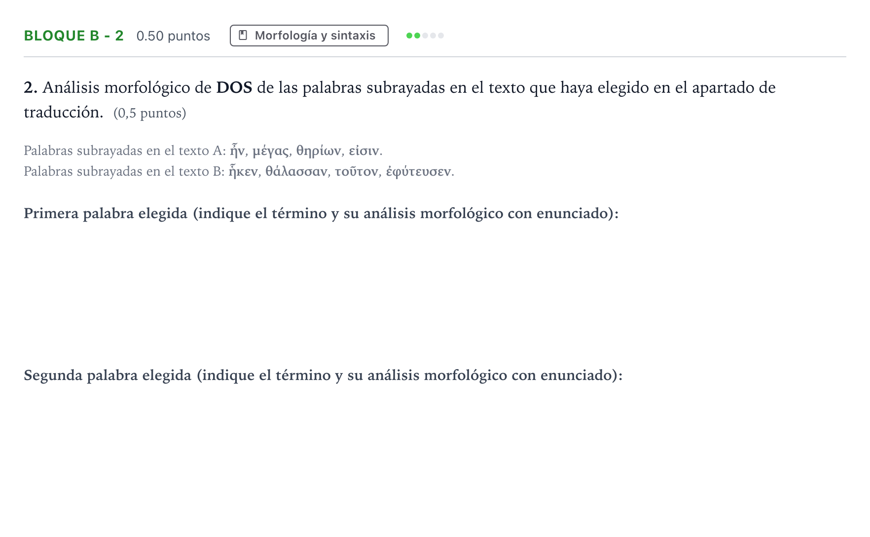
Task: Click the Greek word εἰσιν in texto A
Action: (x=364, y=151)
